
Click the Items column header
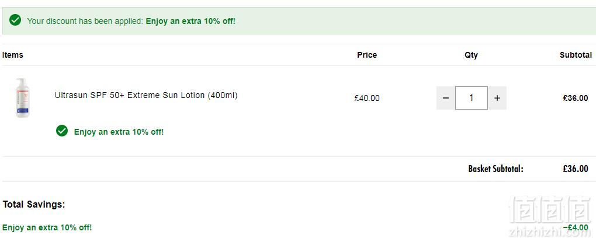[x=12, y=55]
